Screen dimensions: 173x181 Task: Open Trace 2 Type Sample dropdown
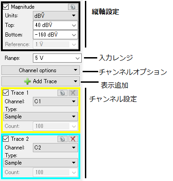tap(41, 163)
